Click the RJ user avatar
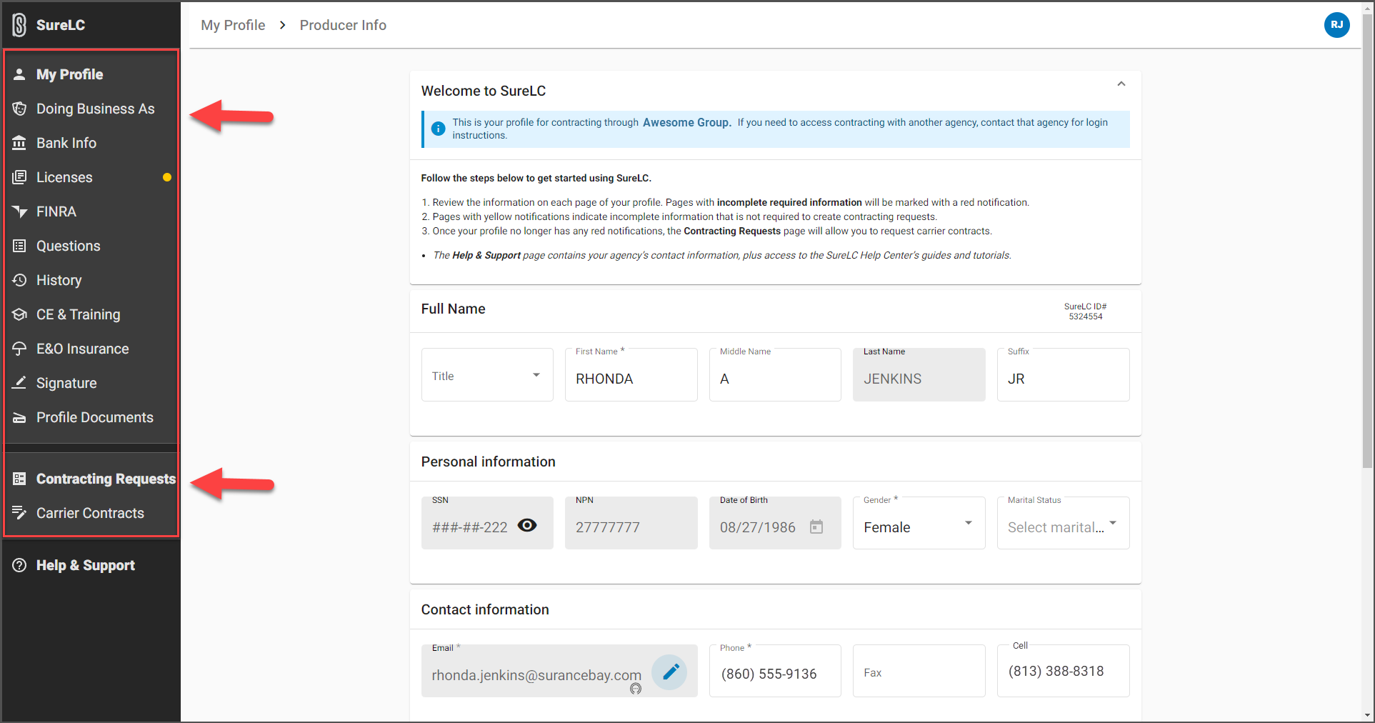The image size is (1375, 723). point(1336,25)
